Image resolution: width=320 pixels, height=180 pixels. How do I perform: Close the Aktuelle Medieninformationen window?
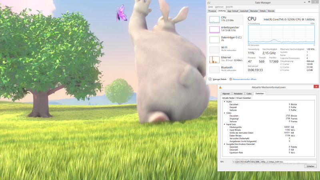(316, 87)
